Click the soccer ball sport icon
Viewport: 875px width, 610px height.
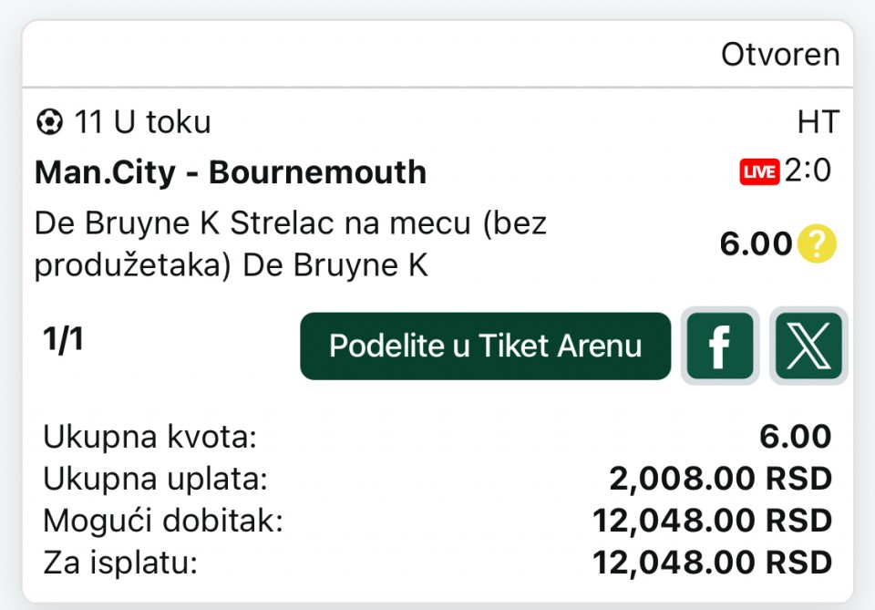pyautogui.click(x=49, y=121)
